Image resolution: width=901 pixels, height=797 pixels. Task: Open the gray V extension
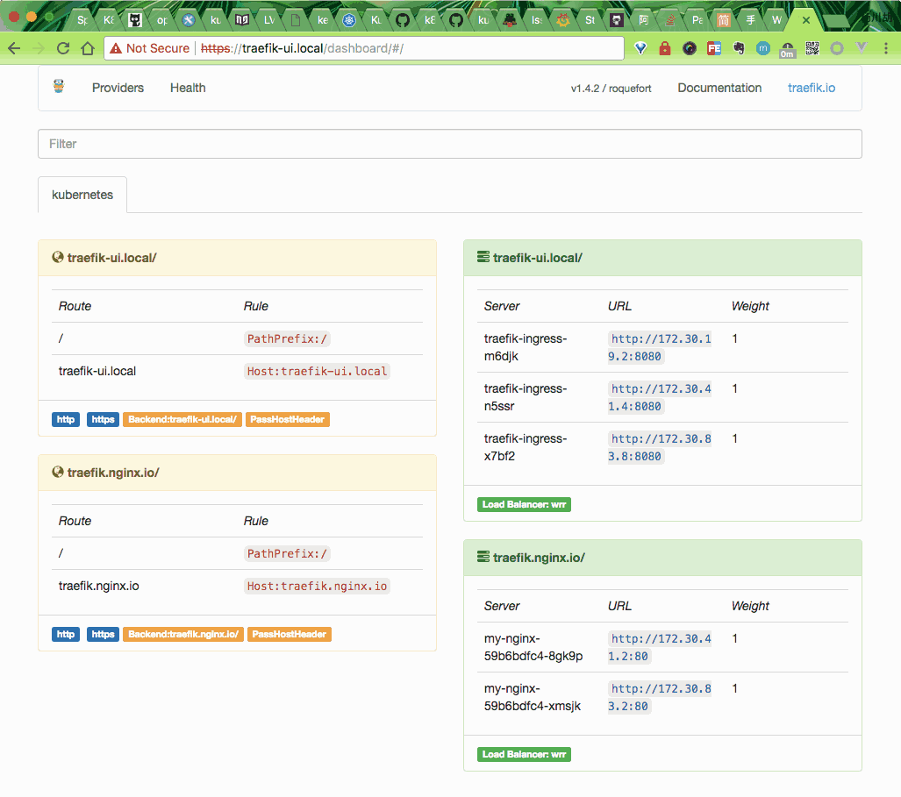coord(862,48)
